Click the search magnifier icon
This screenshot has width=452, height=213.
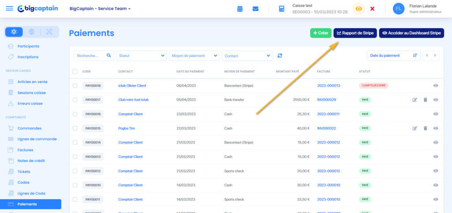(109, 55)
